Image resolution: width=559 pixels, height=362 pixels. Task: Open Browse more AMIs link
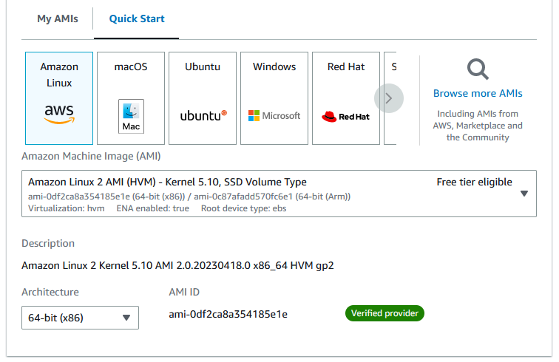(478, 93)
